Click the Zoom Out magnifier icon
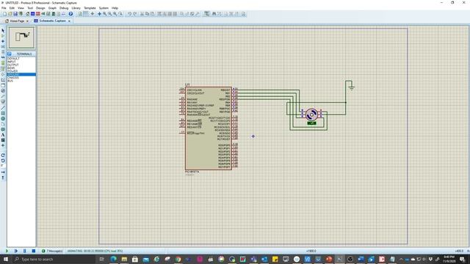Viewport: 470px width, 264px height. (x=110, y=14)
